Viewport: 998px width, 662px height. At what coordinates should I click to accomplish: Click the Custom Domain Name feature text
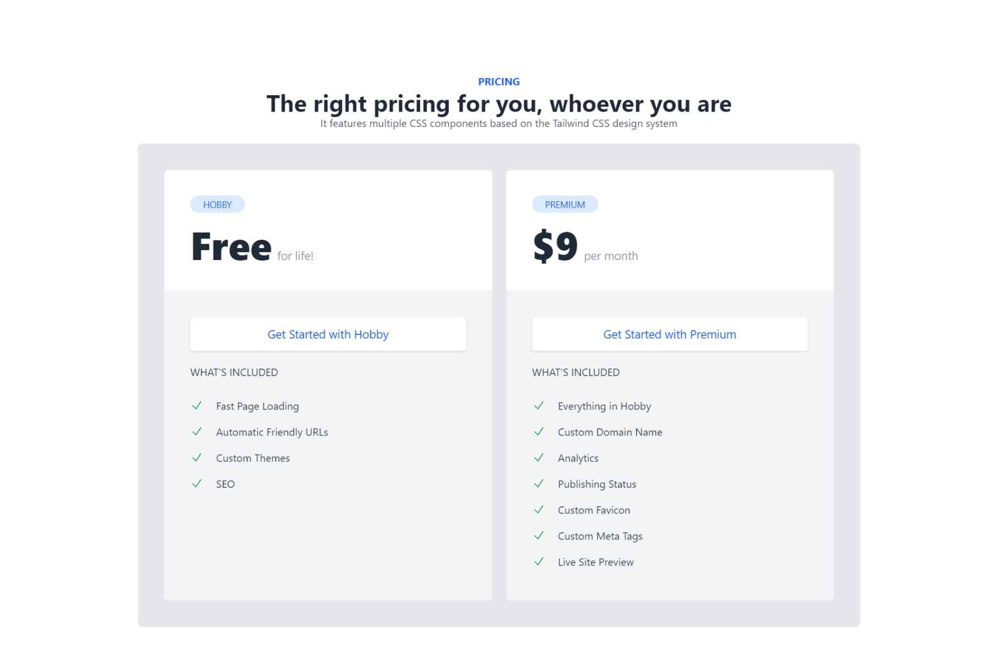(x=610, y=432)
